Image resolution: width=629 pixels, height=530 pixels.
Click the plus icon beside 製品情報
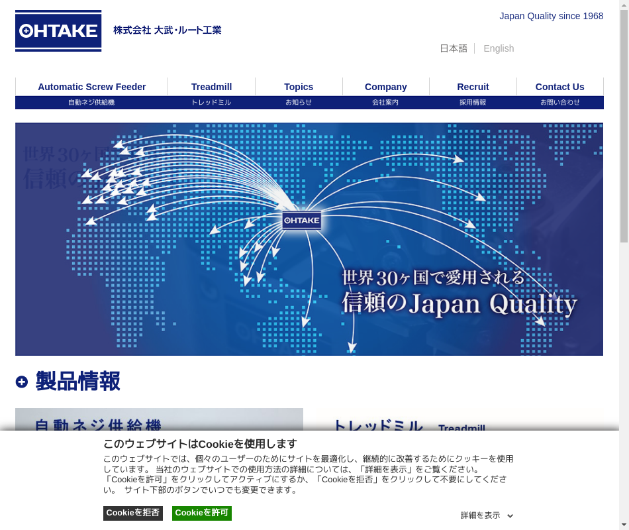(22, 382)
